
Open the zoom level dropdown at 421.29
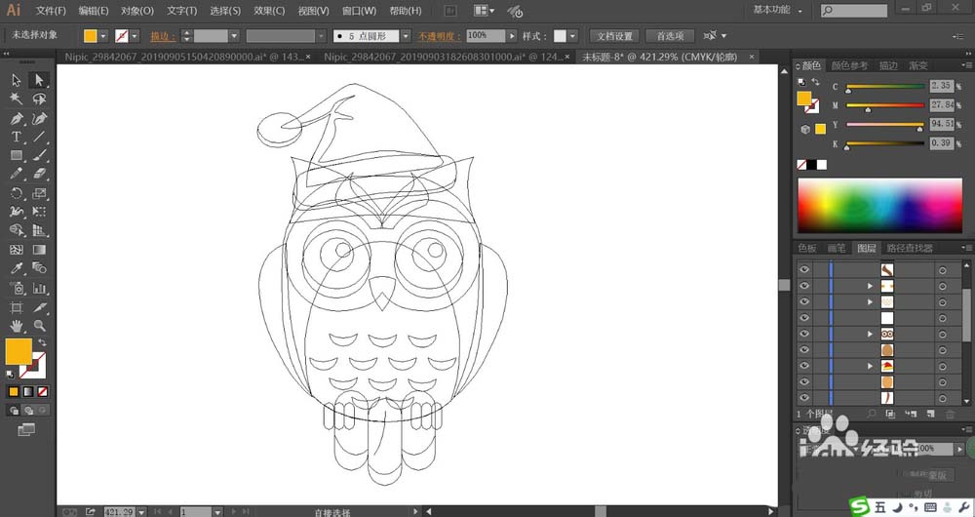click(x=141, y=512)
